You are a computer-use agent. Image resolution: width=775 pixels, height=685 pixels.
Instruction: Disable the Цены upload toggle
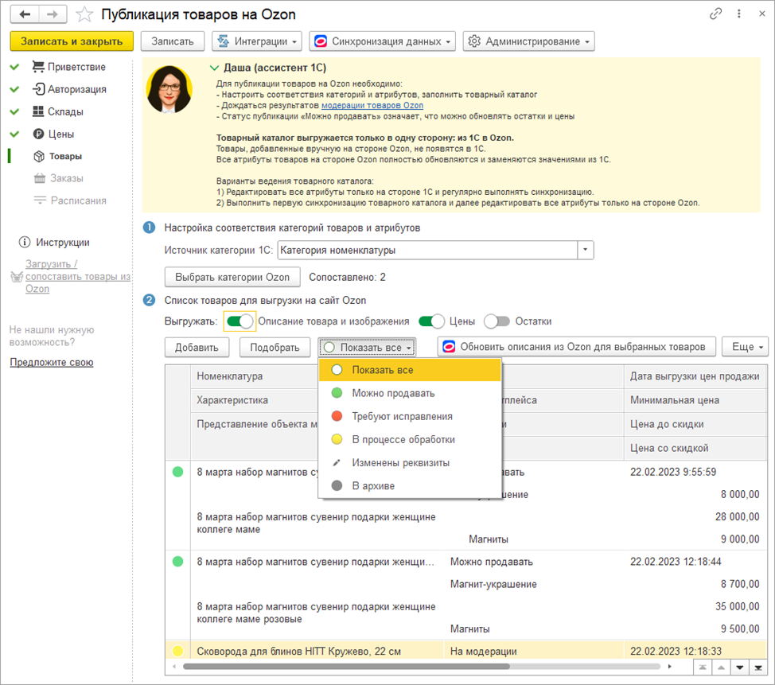432,321
